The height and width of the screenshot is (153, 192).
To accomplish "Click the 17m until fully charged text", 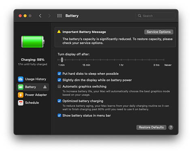I will tap(33, 64).
